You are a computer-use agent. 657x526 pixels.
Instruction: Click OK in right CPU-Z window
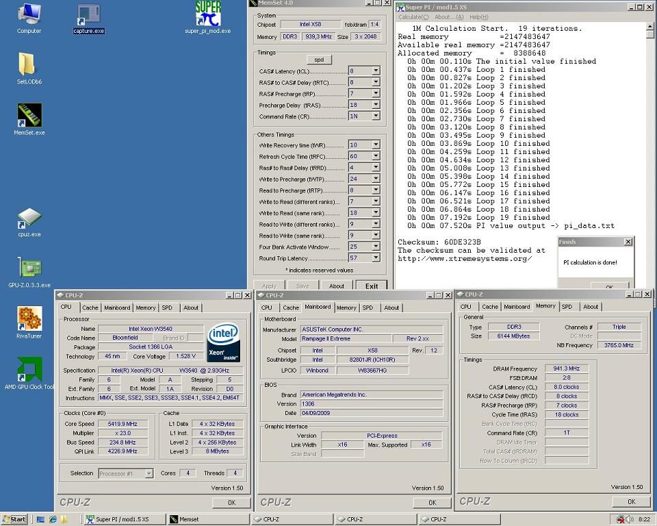click(632, 501)
